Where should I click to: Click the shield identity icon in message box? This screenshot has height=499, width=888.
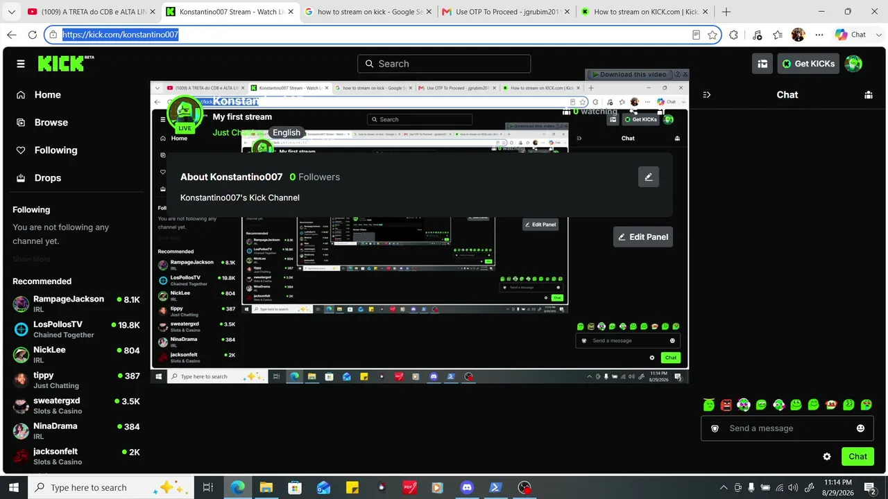point(715,428)
